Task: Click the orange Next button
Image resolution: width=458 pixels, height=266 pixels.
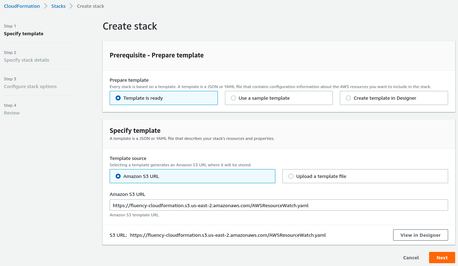Action: (442, 258)
